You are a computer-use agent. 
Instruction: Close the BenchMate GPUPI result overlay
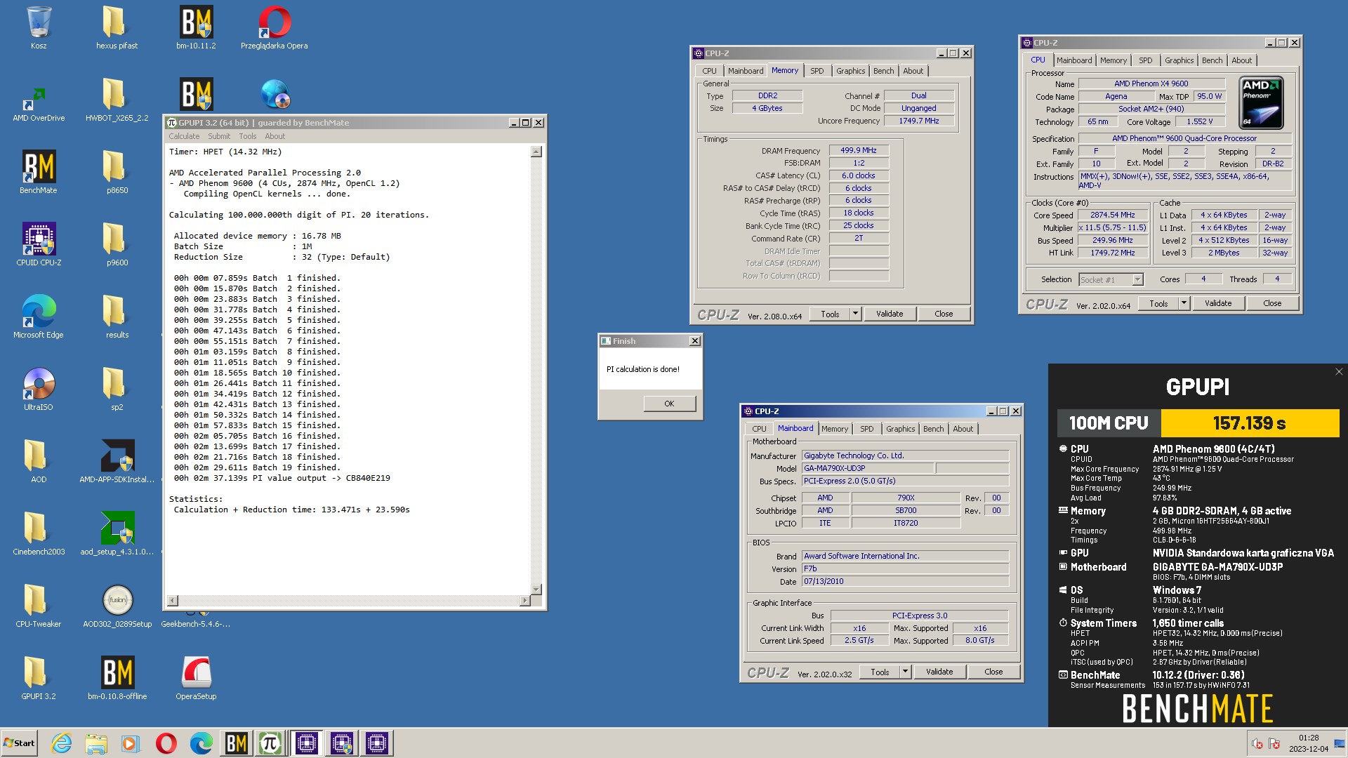[x=1338, y=372]
